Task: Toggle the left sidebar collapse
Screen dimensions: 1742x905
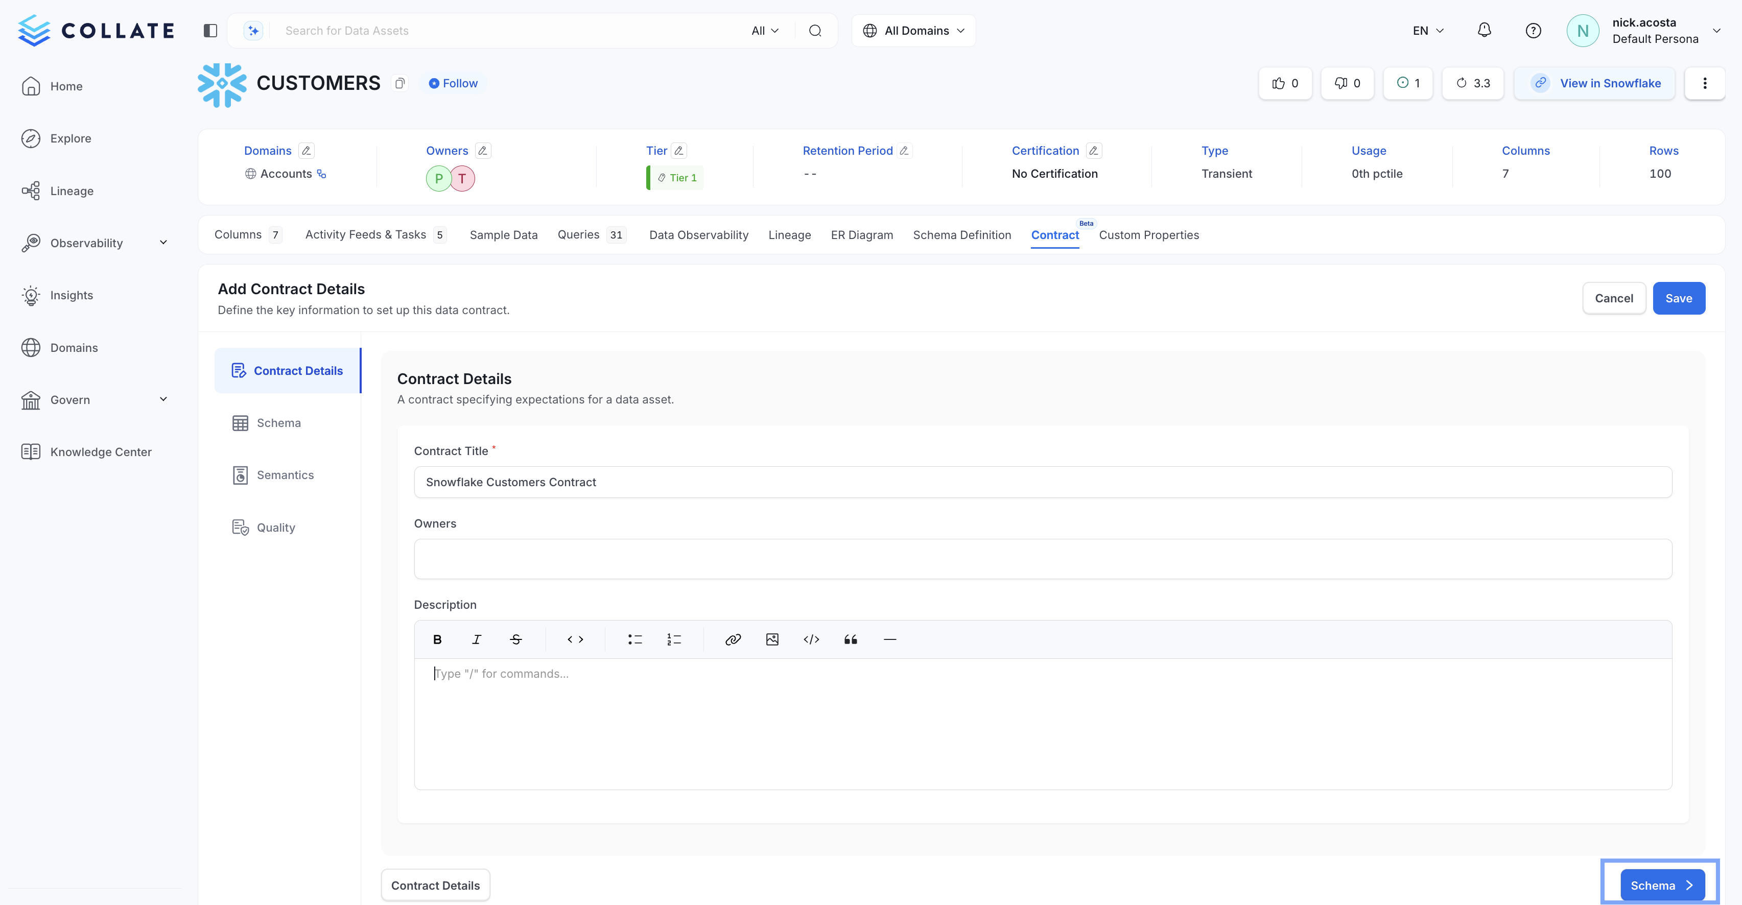Action: pos(209,30)
